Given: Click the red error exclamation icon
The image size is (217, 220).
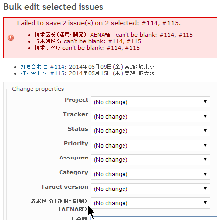Looking at the screenshot, I should click(x=11, y=38).
